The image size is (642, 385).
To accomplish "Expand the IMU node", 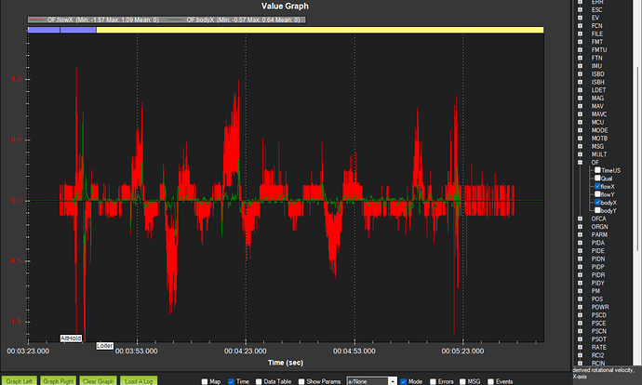I will (581, 66).
